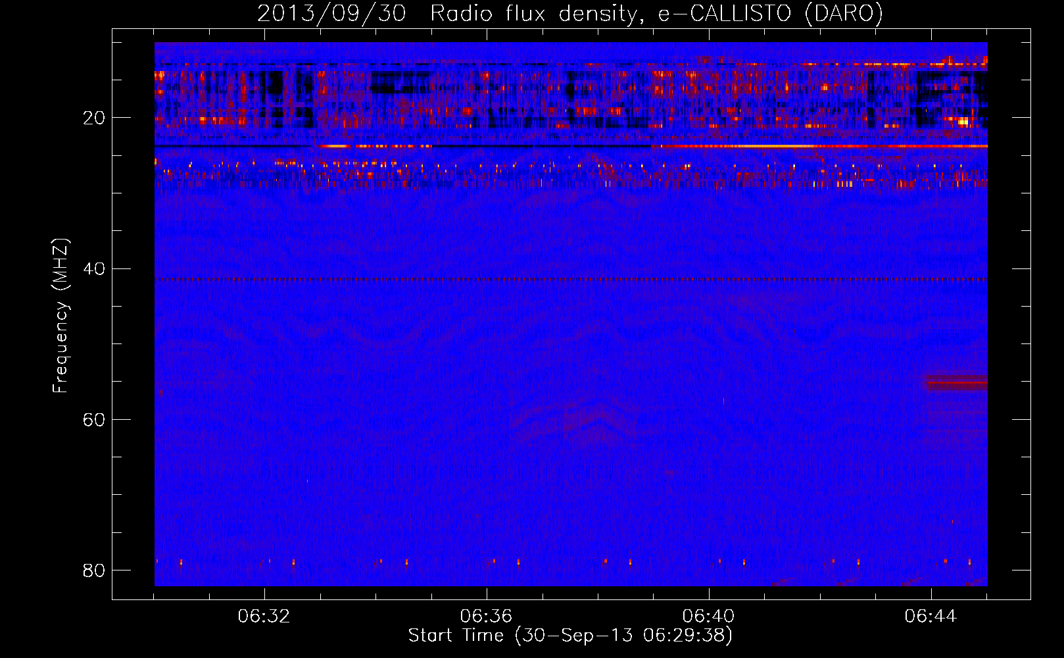This screenshot has width=1064, height=658.
Task: Click the date 2013/09/30 in the title
Action: point(331,13)
